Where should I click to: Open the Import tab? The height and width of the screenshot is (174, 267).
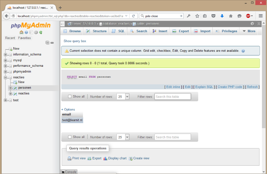coord(202,31)
